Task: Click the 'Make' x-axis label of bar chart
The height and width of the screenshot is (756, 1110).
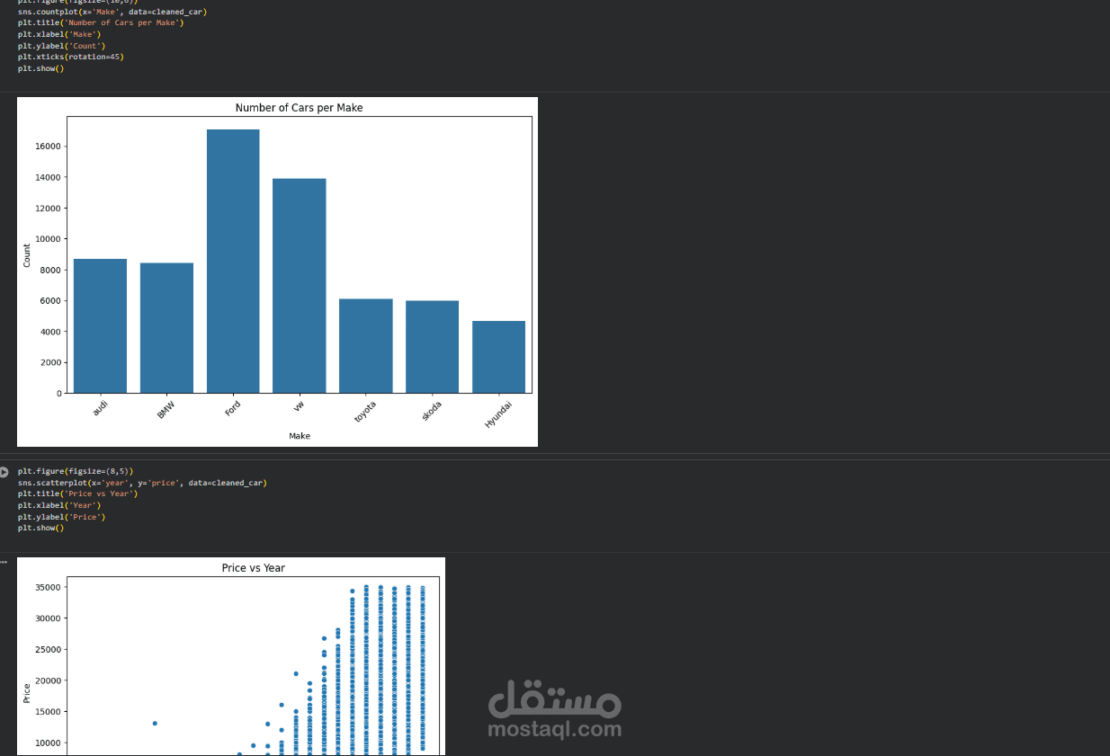Action: (x=300, y=436)
